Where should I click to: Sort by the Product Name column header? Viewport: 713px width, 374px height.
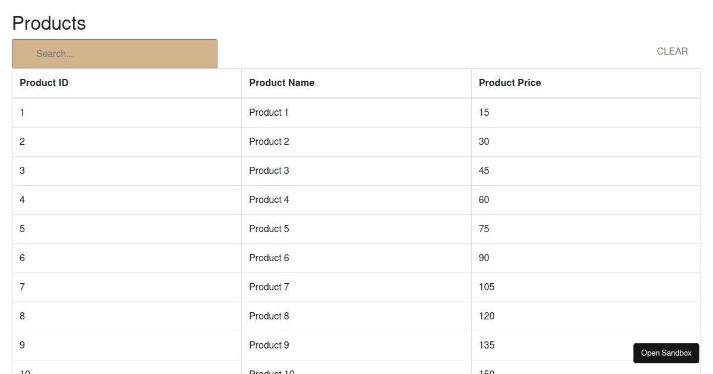point(282,83)
